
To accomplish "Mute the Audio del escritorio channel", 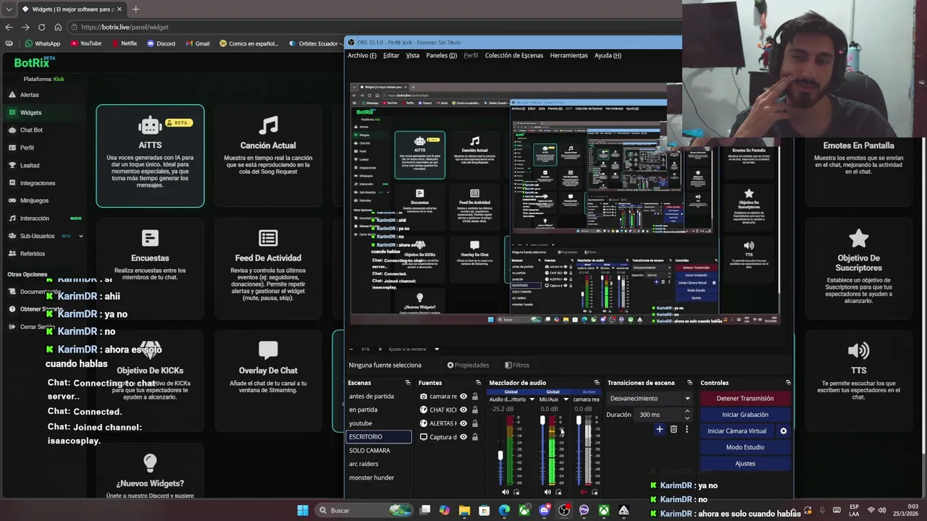I will [x=505, y=492].
